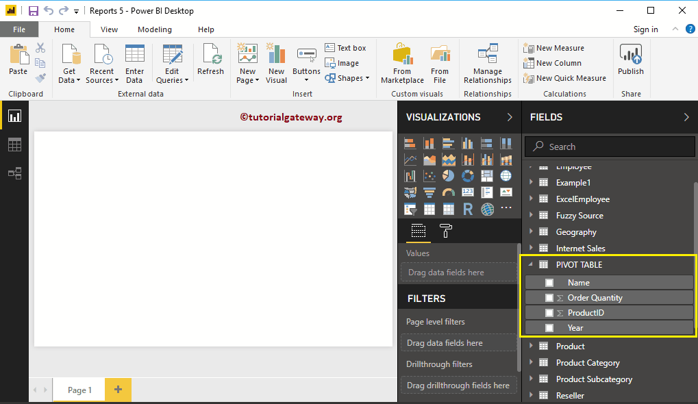The image size is (698, 404).
Task: Switch to Relationships view in left sidebar
Action: (14, 173)
